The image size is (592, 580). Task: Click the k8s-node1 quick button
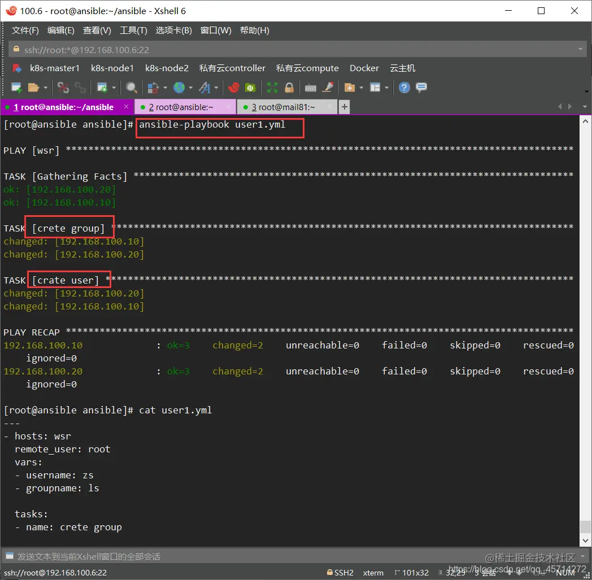[112, 68]
